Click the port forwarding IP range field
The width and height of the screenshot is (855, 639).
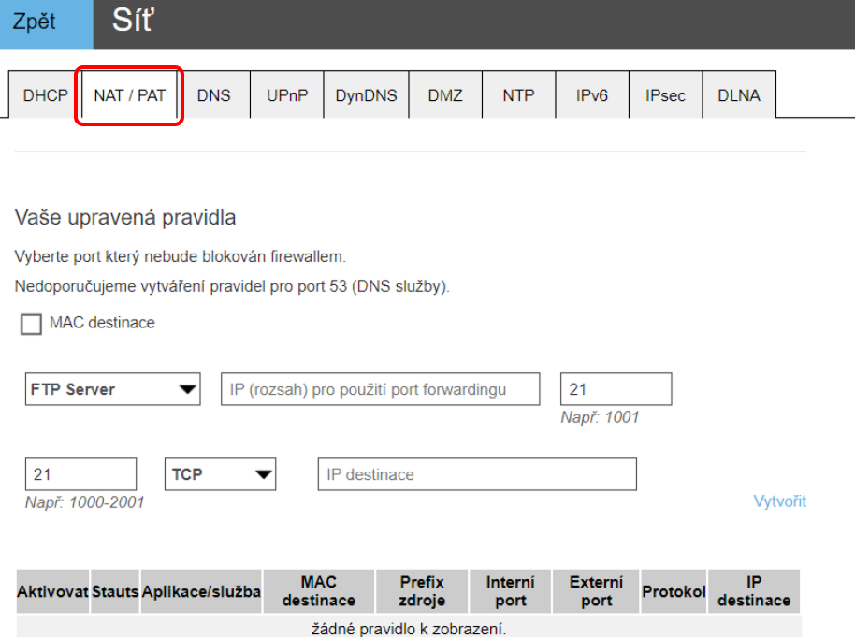380,389
